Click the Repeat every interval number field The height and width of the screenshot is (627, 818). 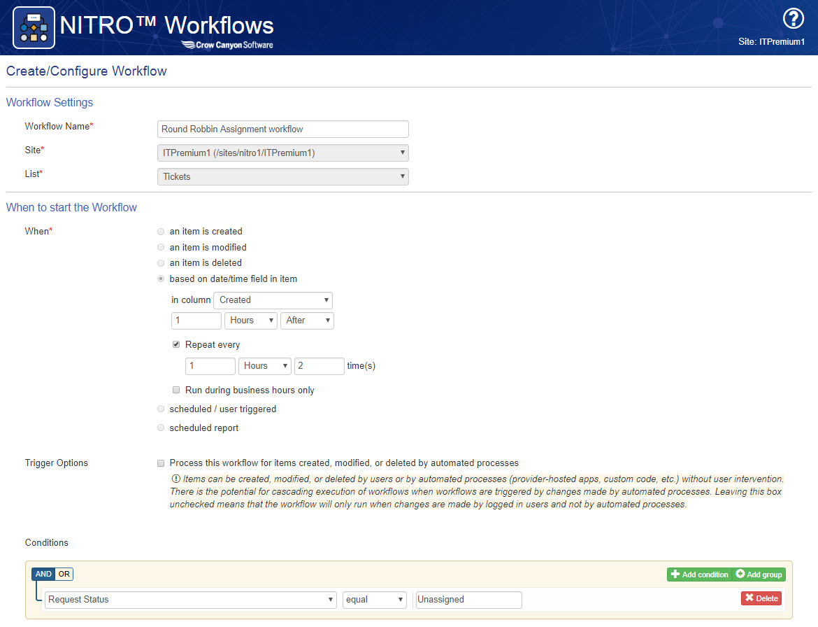pos(210,366)
